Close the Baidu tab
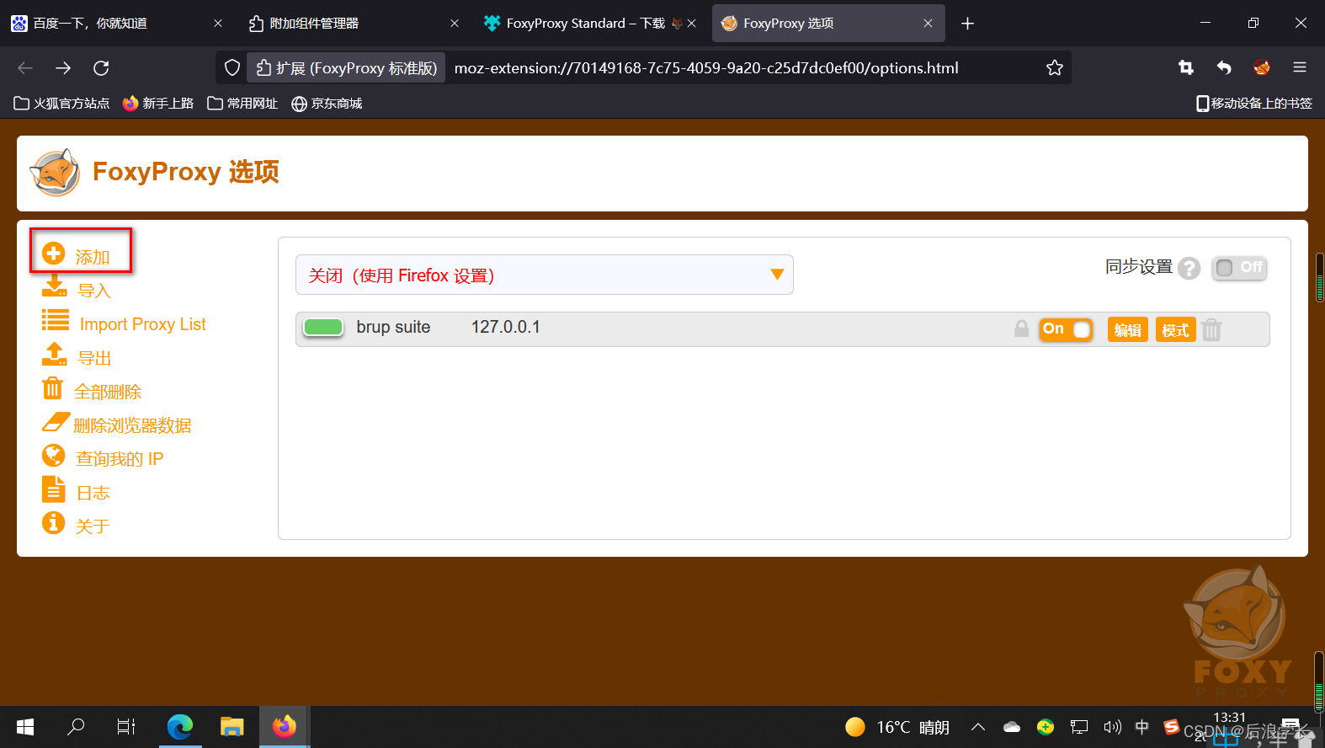Screen dimensions: 1325x748 (218, 24)
